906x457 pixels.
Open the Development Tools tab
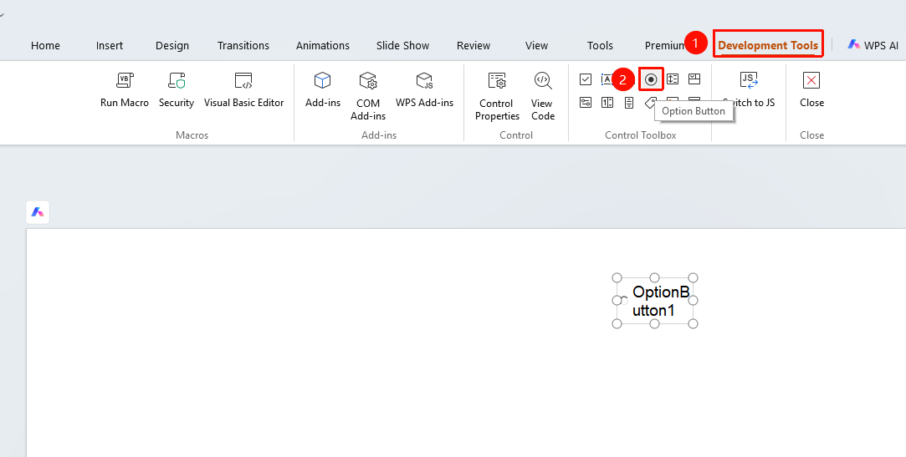click(x=768, y=45)
